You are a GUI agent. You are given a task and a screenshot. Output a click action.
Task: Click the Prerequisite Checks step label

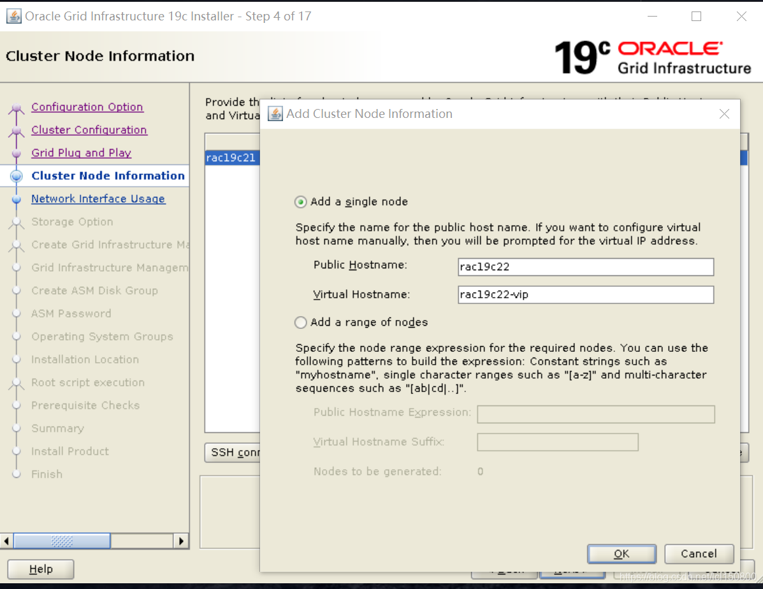point(85,405)
